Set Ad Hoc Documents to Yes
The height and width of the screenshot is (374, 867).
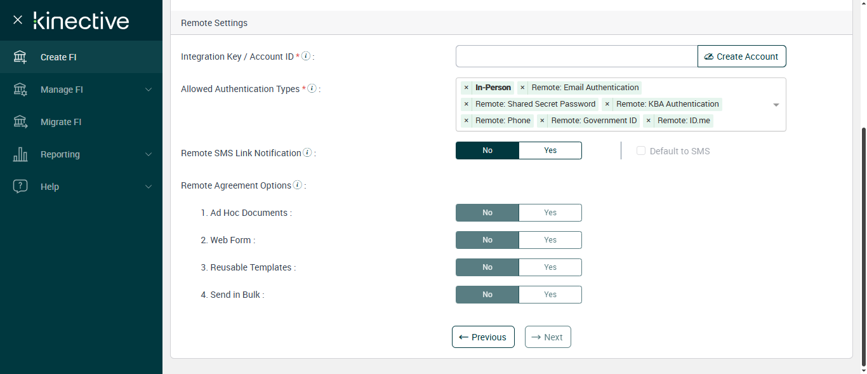point(550,213)
